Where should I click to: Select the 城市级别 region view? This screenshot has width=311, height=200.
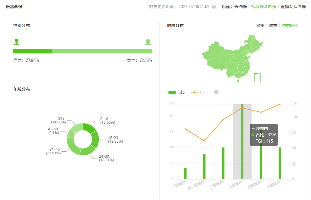pyautogui.click(x=290, y=26)
